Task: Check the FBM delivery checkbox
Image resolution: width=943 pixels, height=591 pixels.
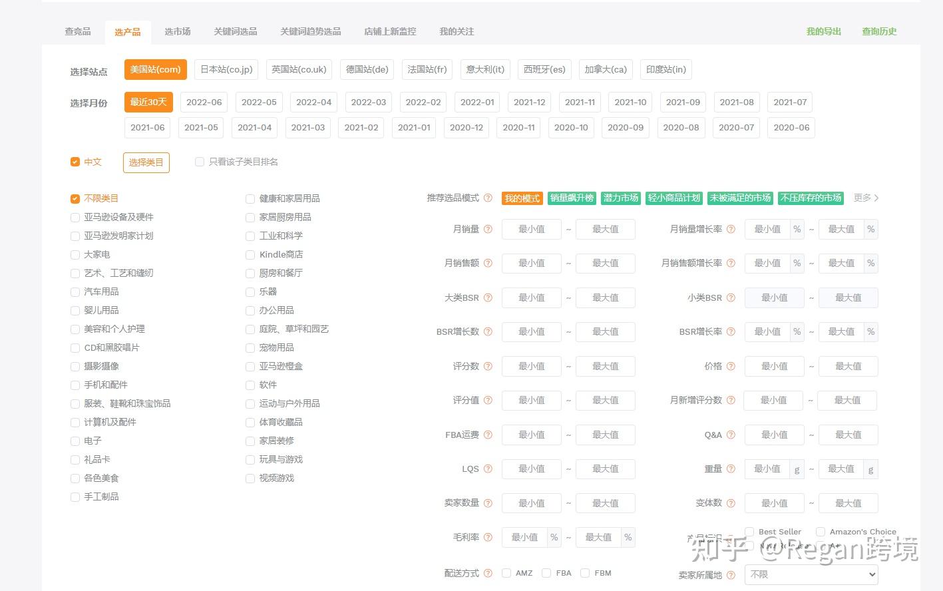Action: (x=585, y=573)
